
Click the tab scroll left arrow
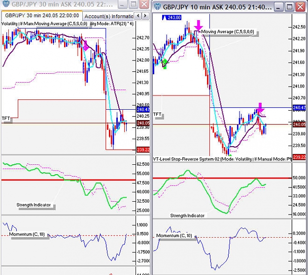click(x=138, y=16)
